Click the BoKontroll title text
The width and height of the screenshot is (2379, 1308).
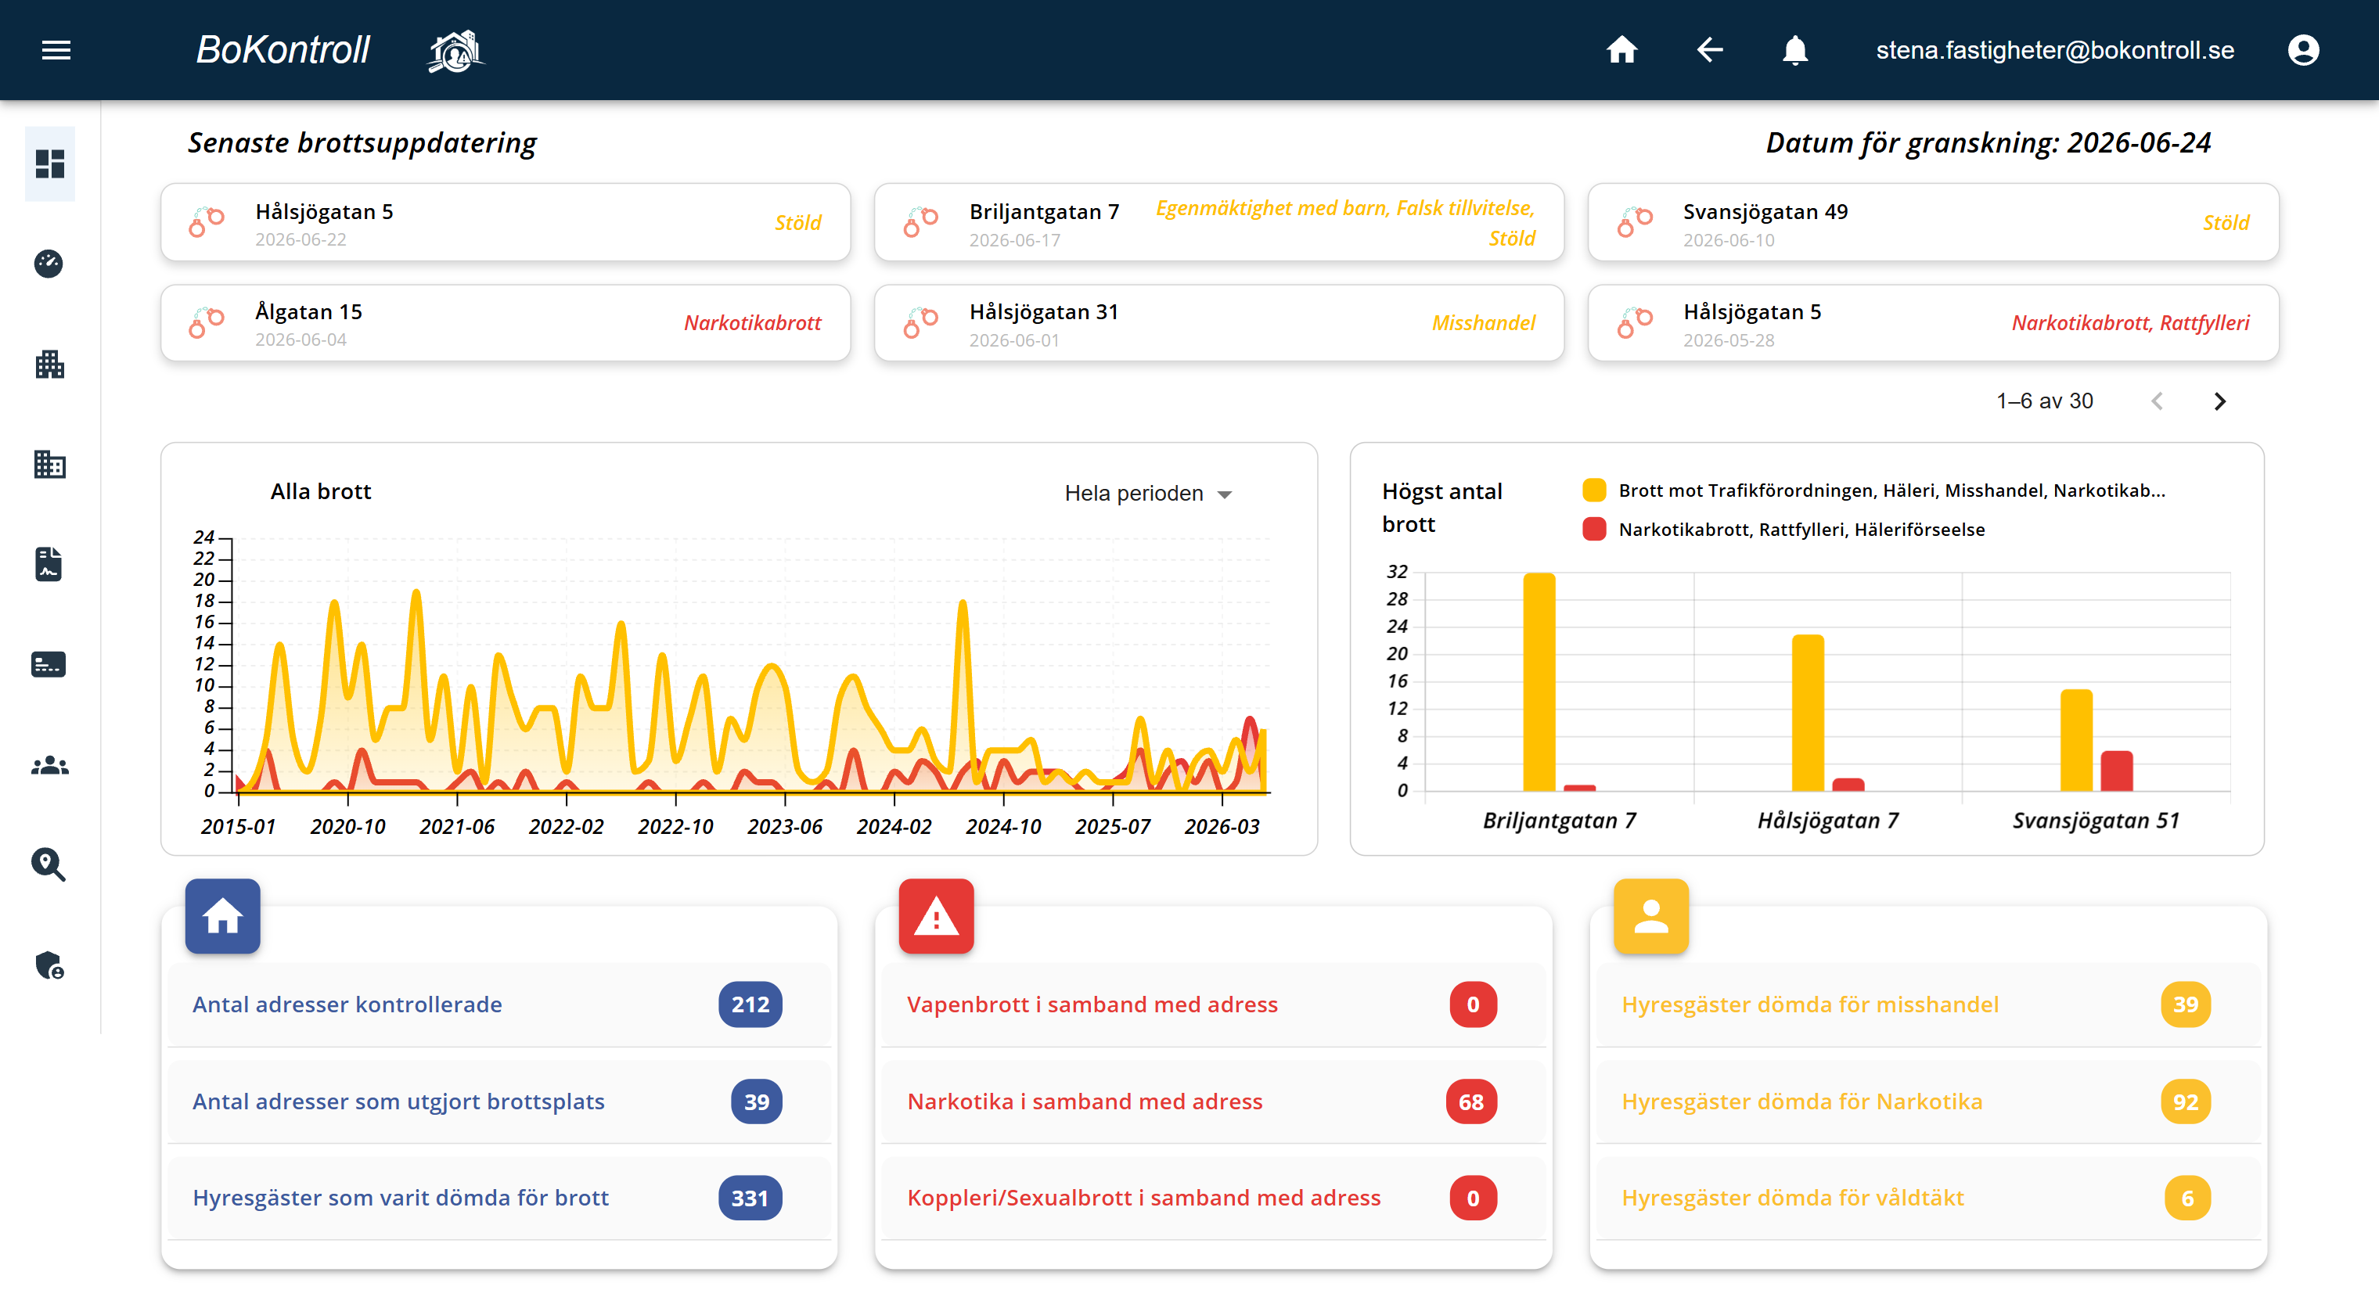pyautogui.click(x=283, y=50)
